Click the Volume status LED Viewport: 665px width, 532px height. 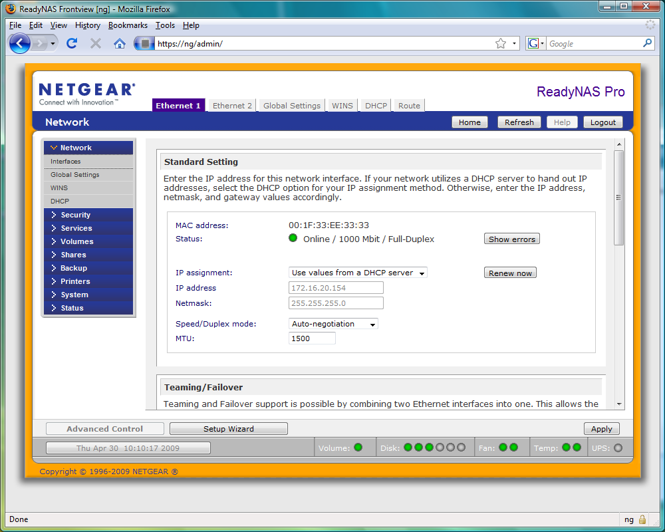pos(358,447)
